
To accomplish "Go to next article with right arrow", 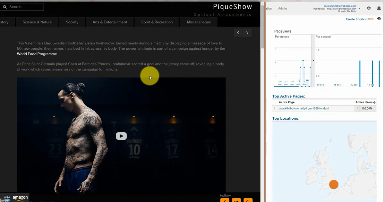I will click(247, 33).
